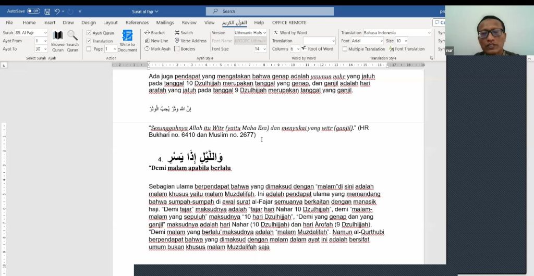Image resolution: width=534 pixels, height=276 pixels.
Task: Enable the Page checkbox
Action: (89, 49)
